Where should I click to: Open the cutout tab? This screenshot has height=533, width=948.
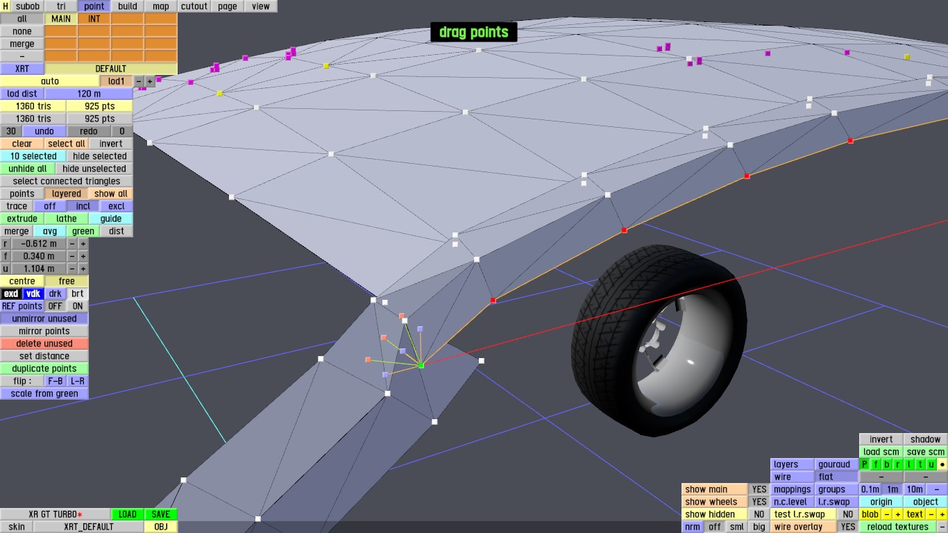(x=194, y=6)
